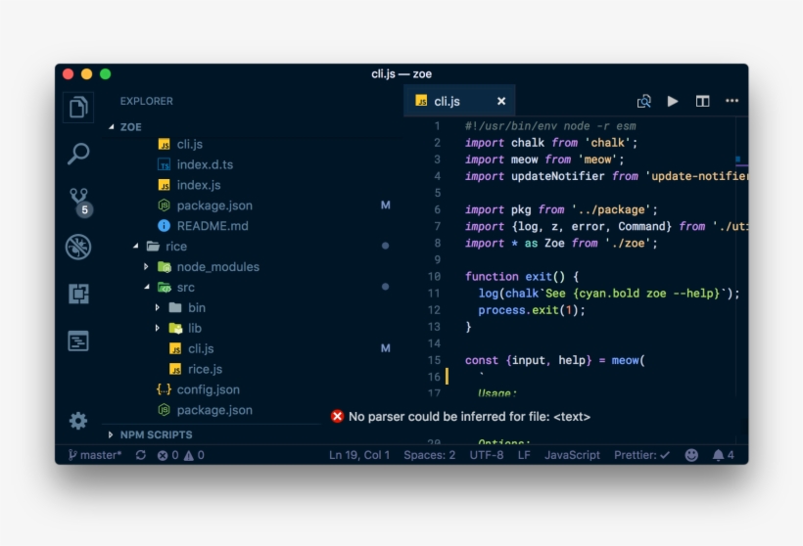Close the cli.js editor tab

click(x=501, y=102)
